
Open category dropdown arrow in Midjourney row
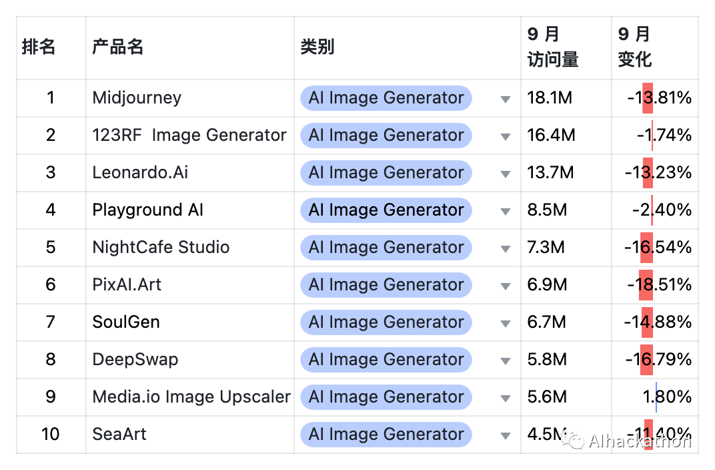(506, 99)
